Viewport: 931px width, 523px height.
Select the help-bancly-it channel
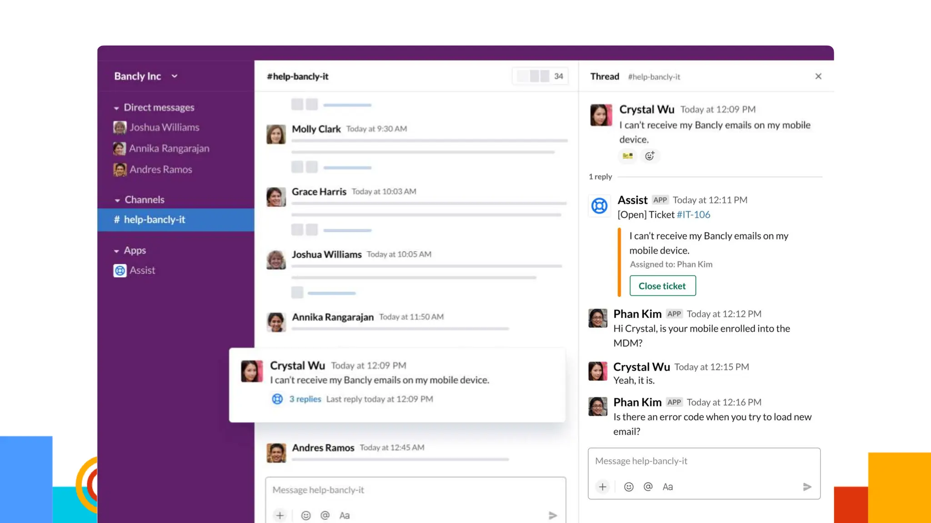[x=155, y=220]
